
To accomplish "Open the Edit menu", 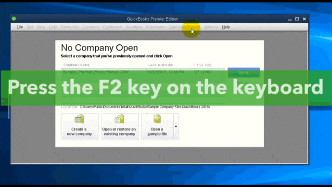I will (30, 27).
